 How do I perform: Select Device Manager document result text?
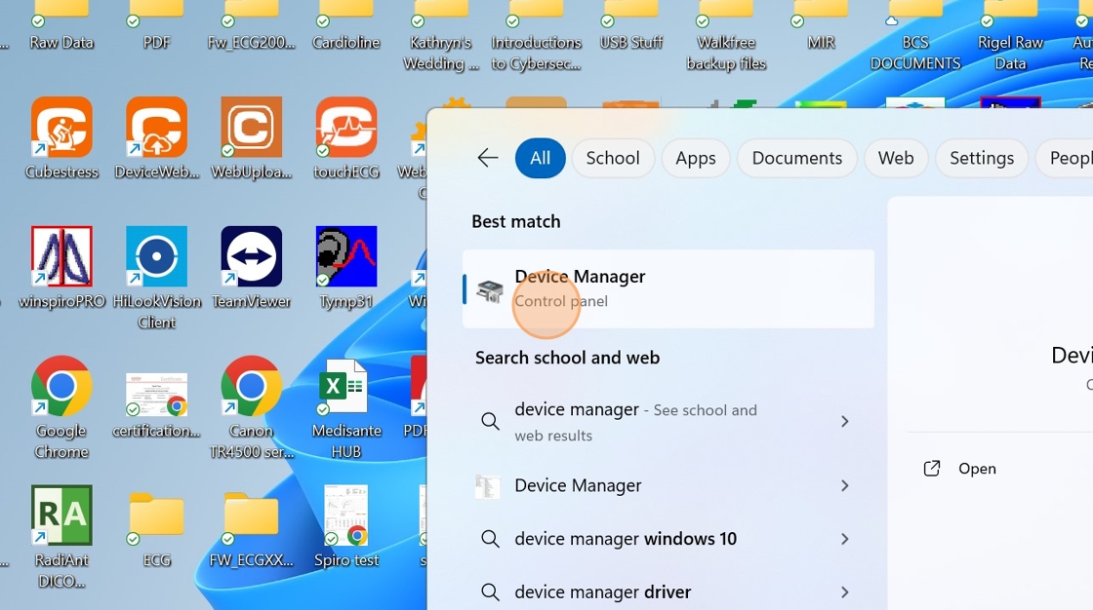[x=578, y=485]
